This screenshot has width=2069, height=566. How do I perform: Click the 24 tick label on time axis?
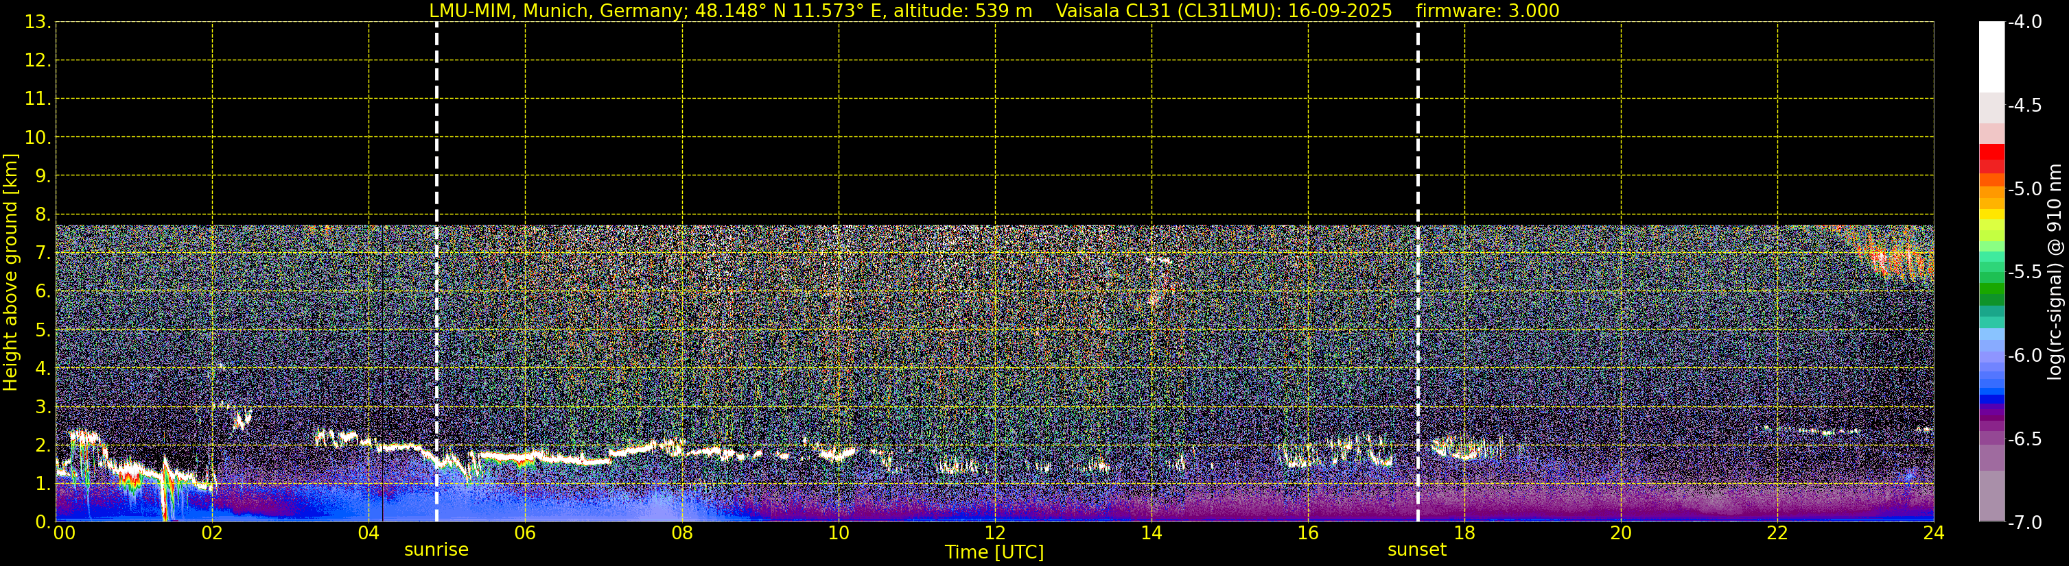[1933, 534]
